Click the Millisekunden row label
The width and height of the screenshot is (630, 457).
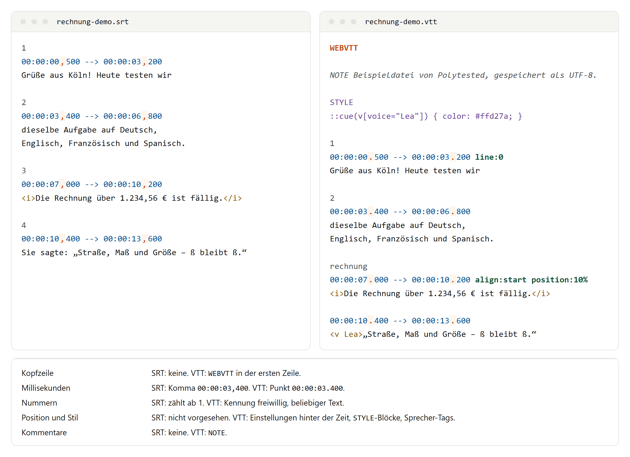(46, 388)
